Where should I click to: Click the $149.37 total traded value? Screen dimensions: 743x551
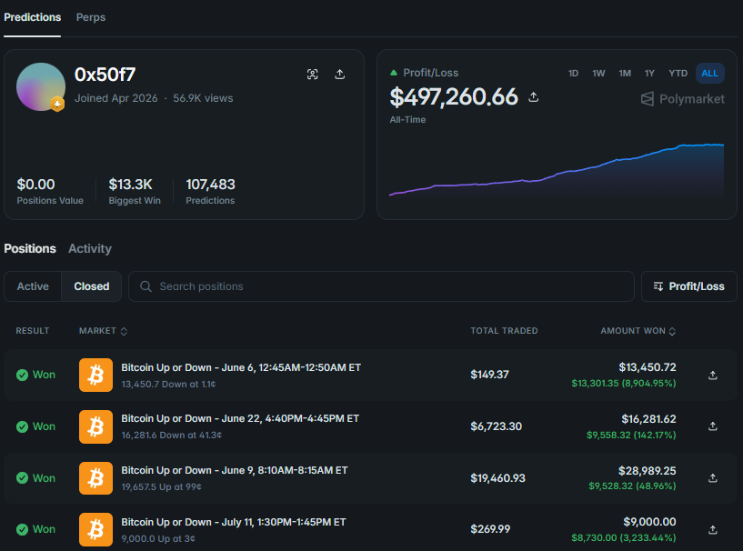(x=489, y=375)
